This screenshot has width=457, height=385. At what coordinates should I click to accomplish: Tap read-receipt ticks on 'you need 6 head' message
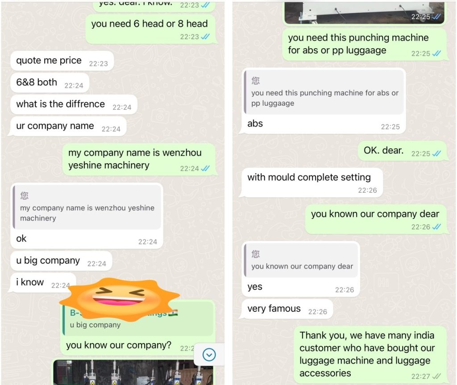pyautogui.click(x=205, y=37)
